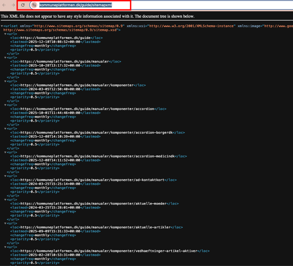Click loc text ending aktuelle-artikler

point(96,228)
